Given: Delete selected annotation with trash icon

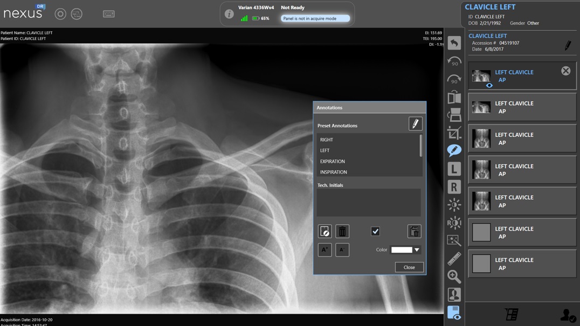Looking at the screenshot, I should pyautogui.click(x=342, y=231).
